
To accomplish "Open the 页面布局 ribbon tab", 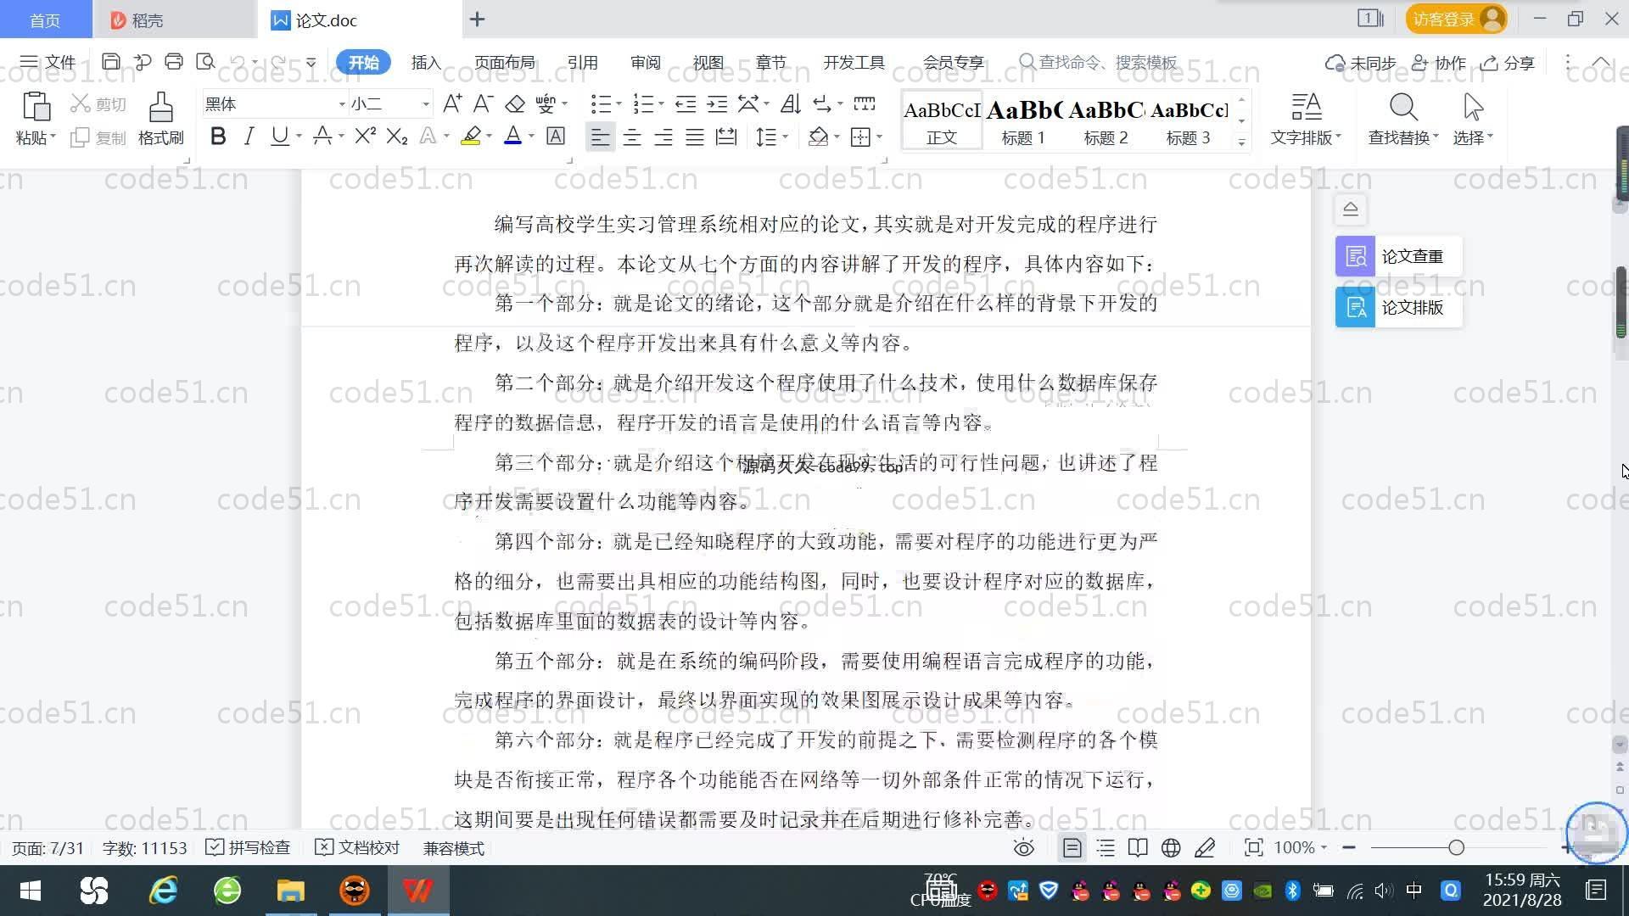I will click(505, 63).
